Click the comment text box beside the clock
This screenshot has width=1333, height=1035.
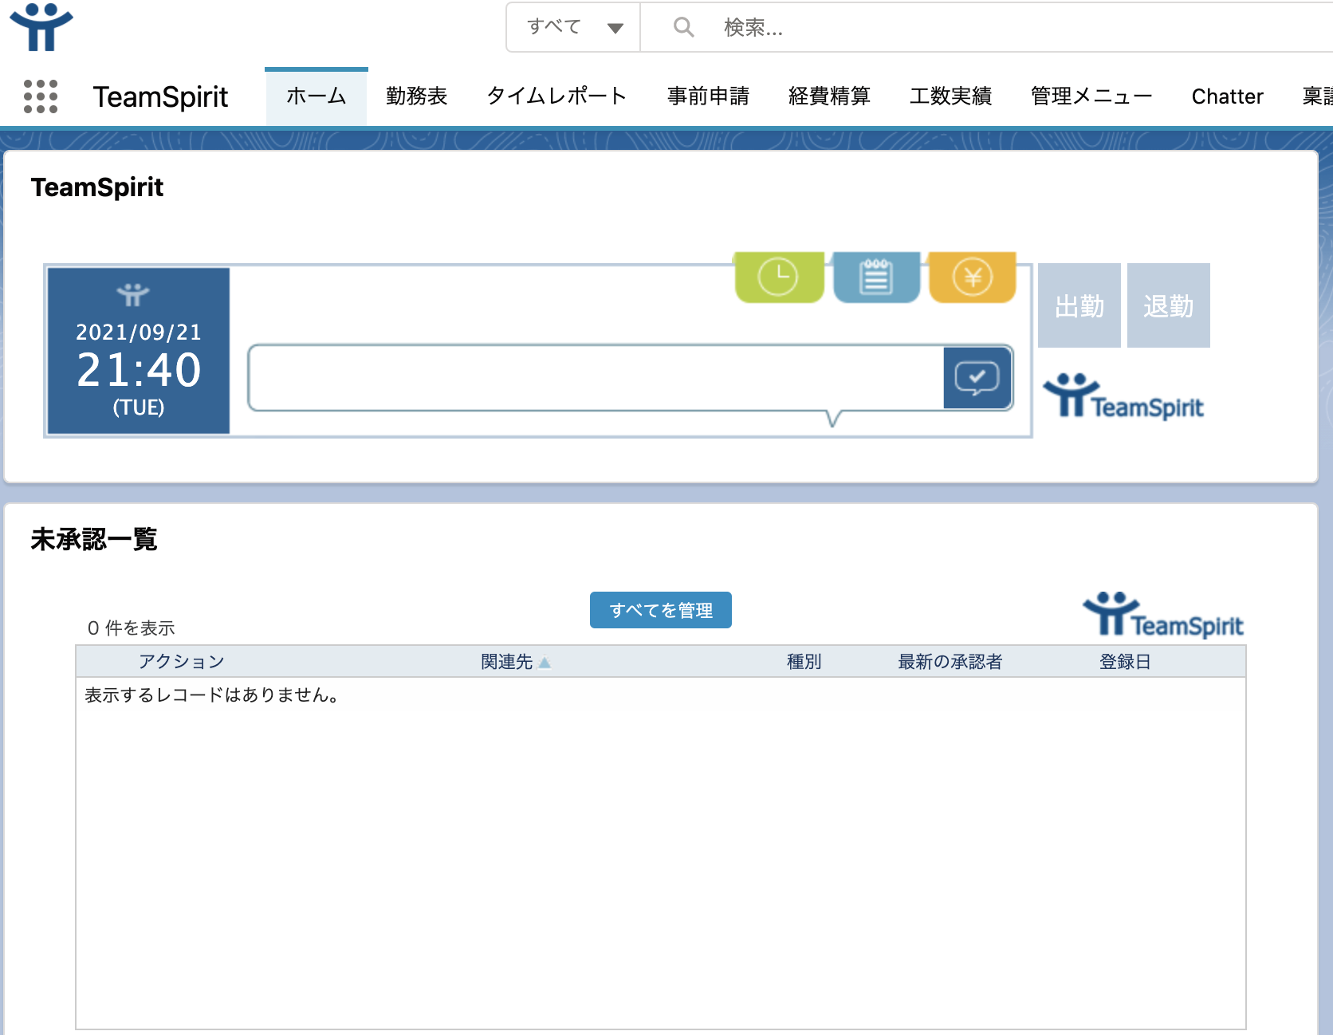click(x=595, y=378)
